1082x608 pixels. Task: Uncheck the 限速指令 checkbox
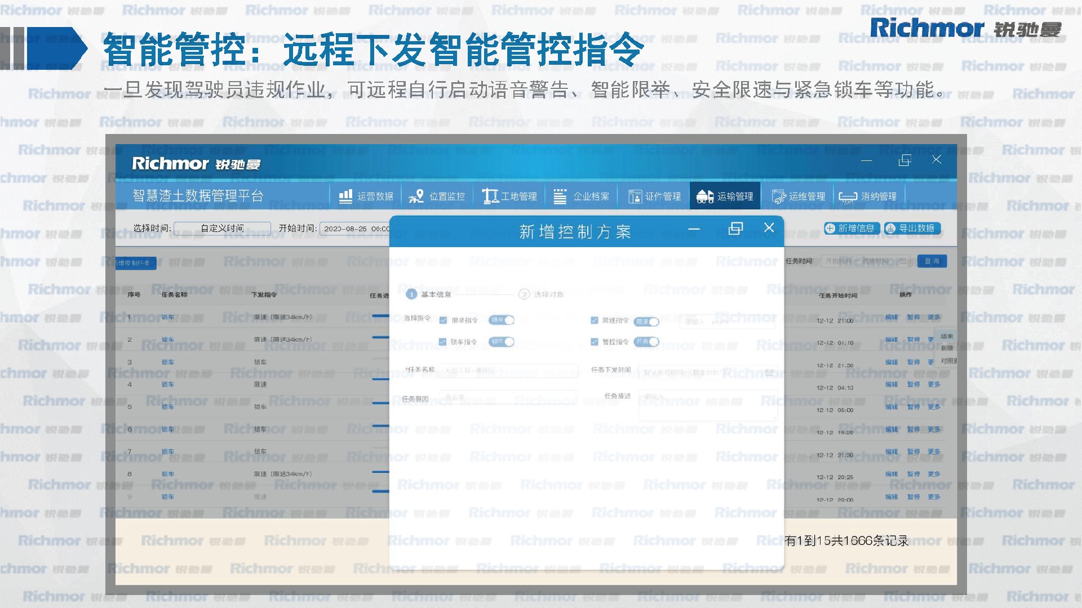[x=594, y=320]
